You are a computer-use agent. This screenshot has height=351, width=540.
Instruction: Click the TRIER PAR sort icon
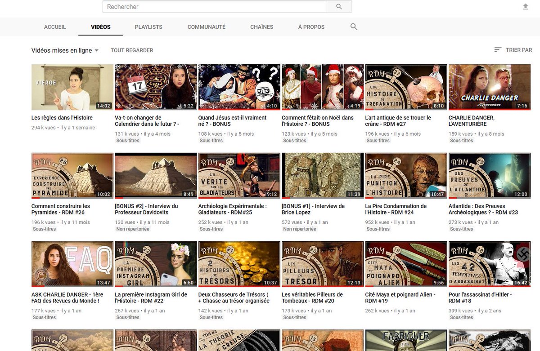pos(498,50)
